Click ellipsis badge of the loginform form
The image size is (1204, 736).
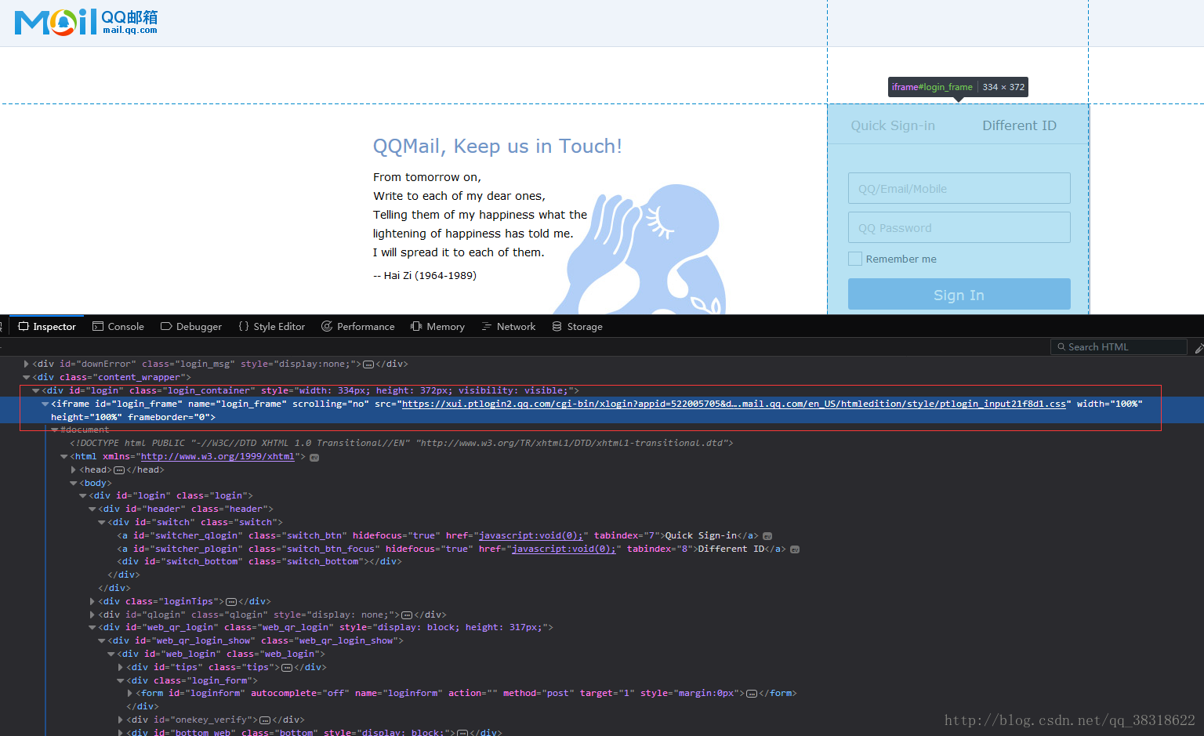752,694
